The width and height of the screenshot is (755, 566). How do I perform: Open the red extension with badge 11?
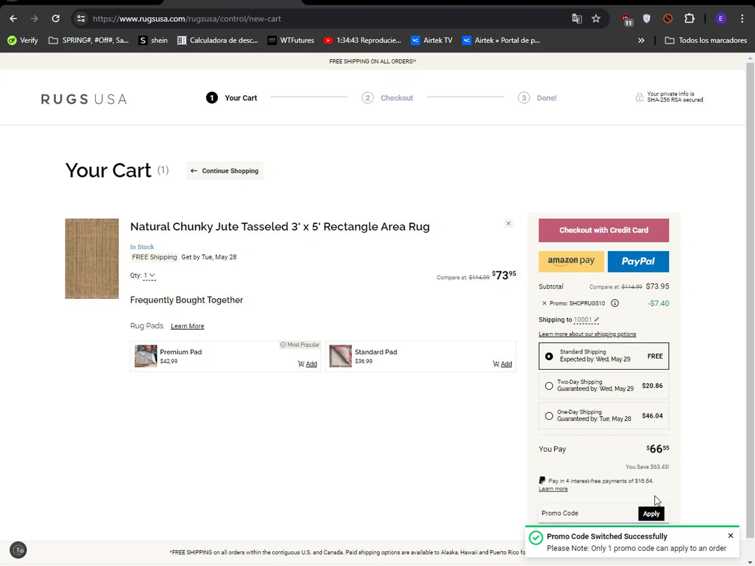[x=627, y=19]
